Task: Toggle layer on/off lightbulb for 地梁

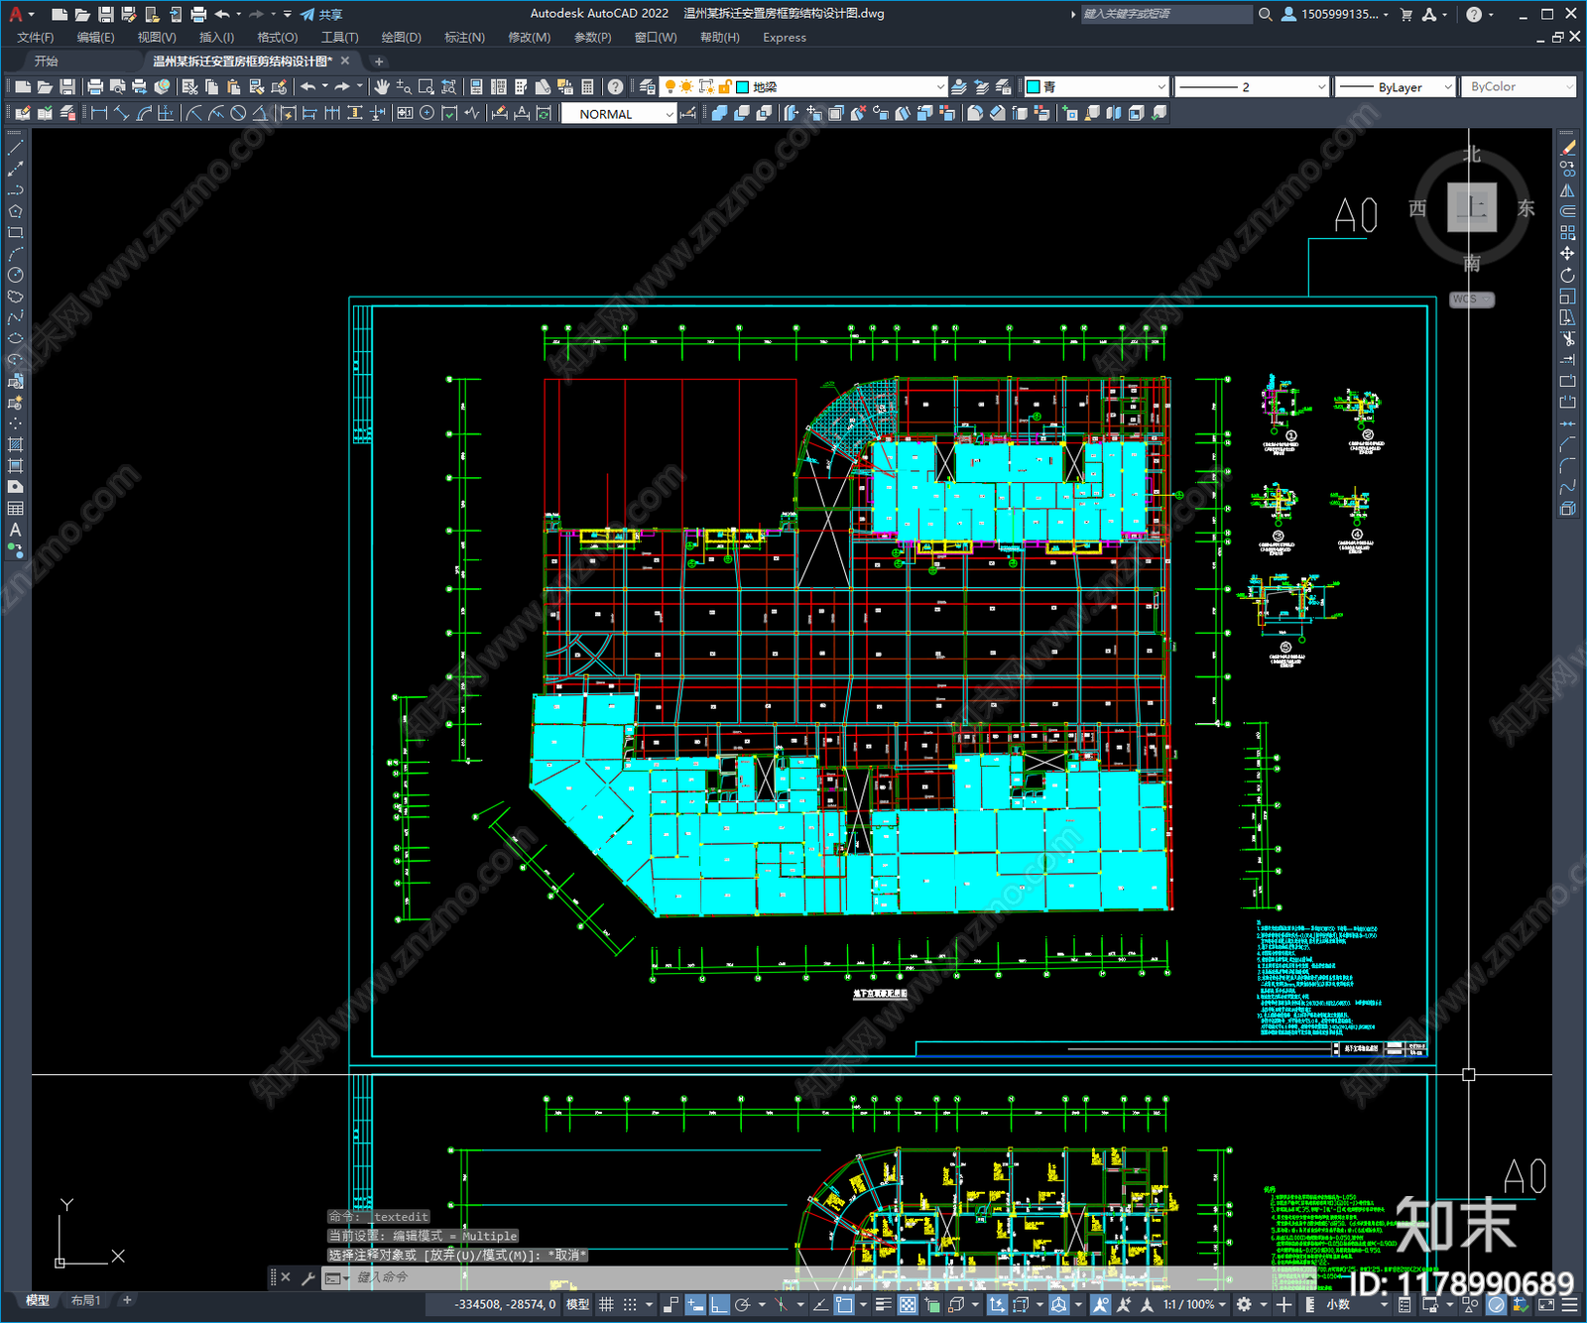Action: 671,87
